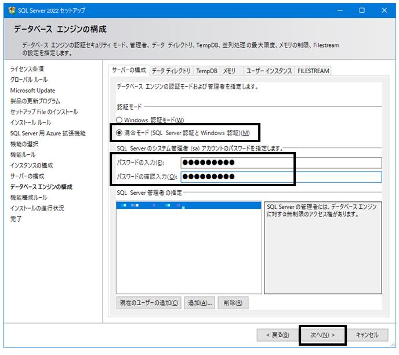
Task: Go back with 戻る(B) button
Action: click(x=278, y=335)
